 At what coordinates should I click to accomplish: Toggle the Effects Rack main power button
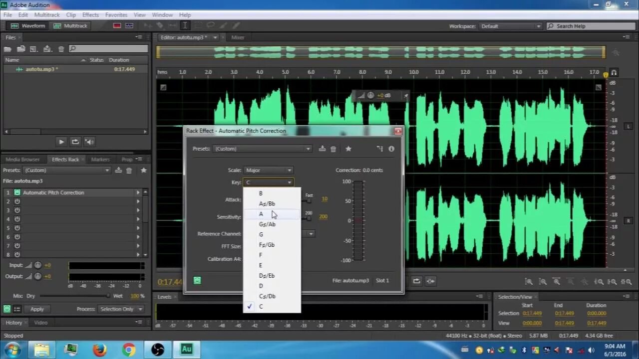click(6, 309)
